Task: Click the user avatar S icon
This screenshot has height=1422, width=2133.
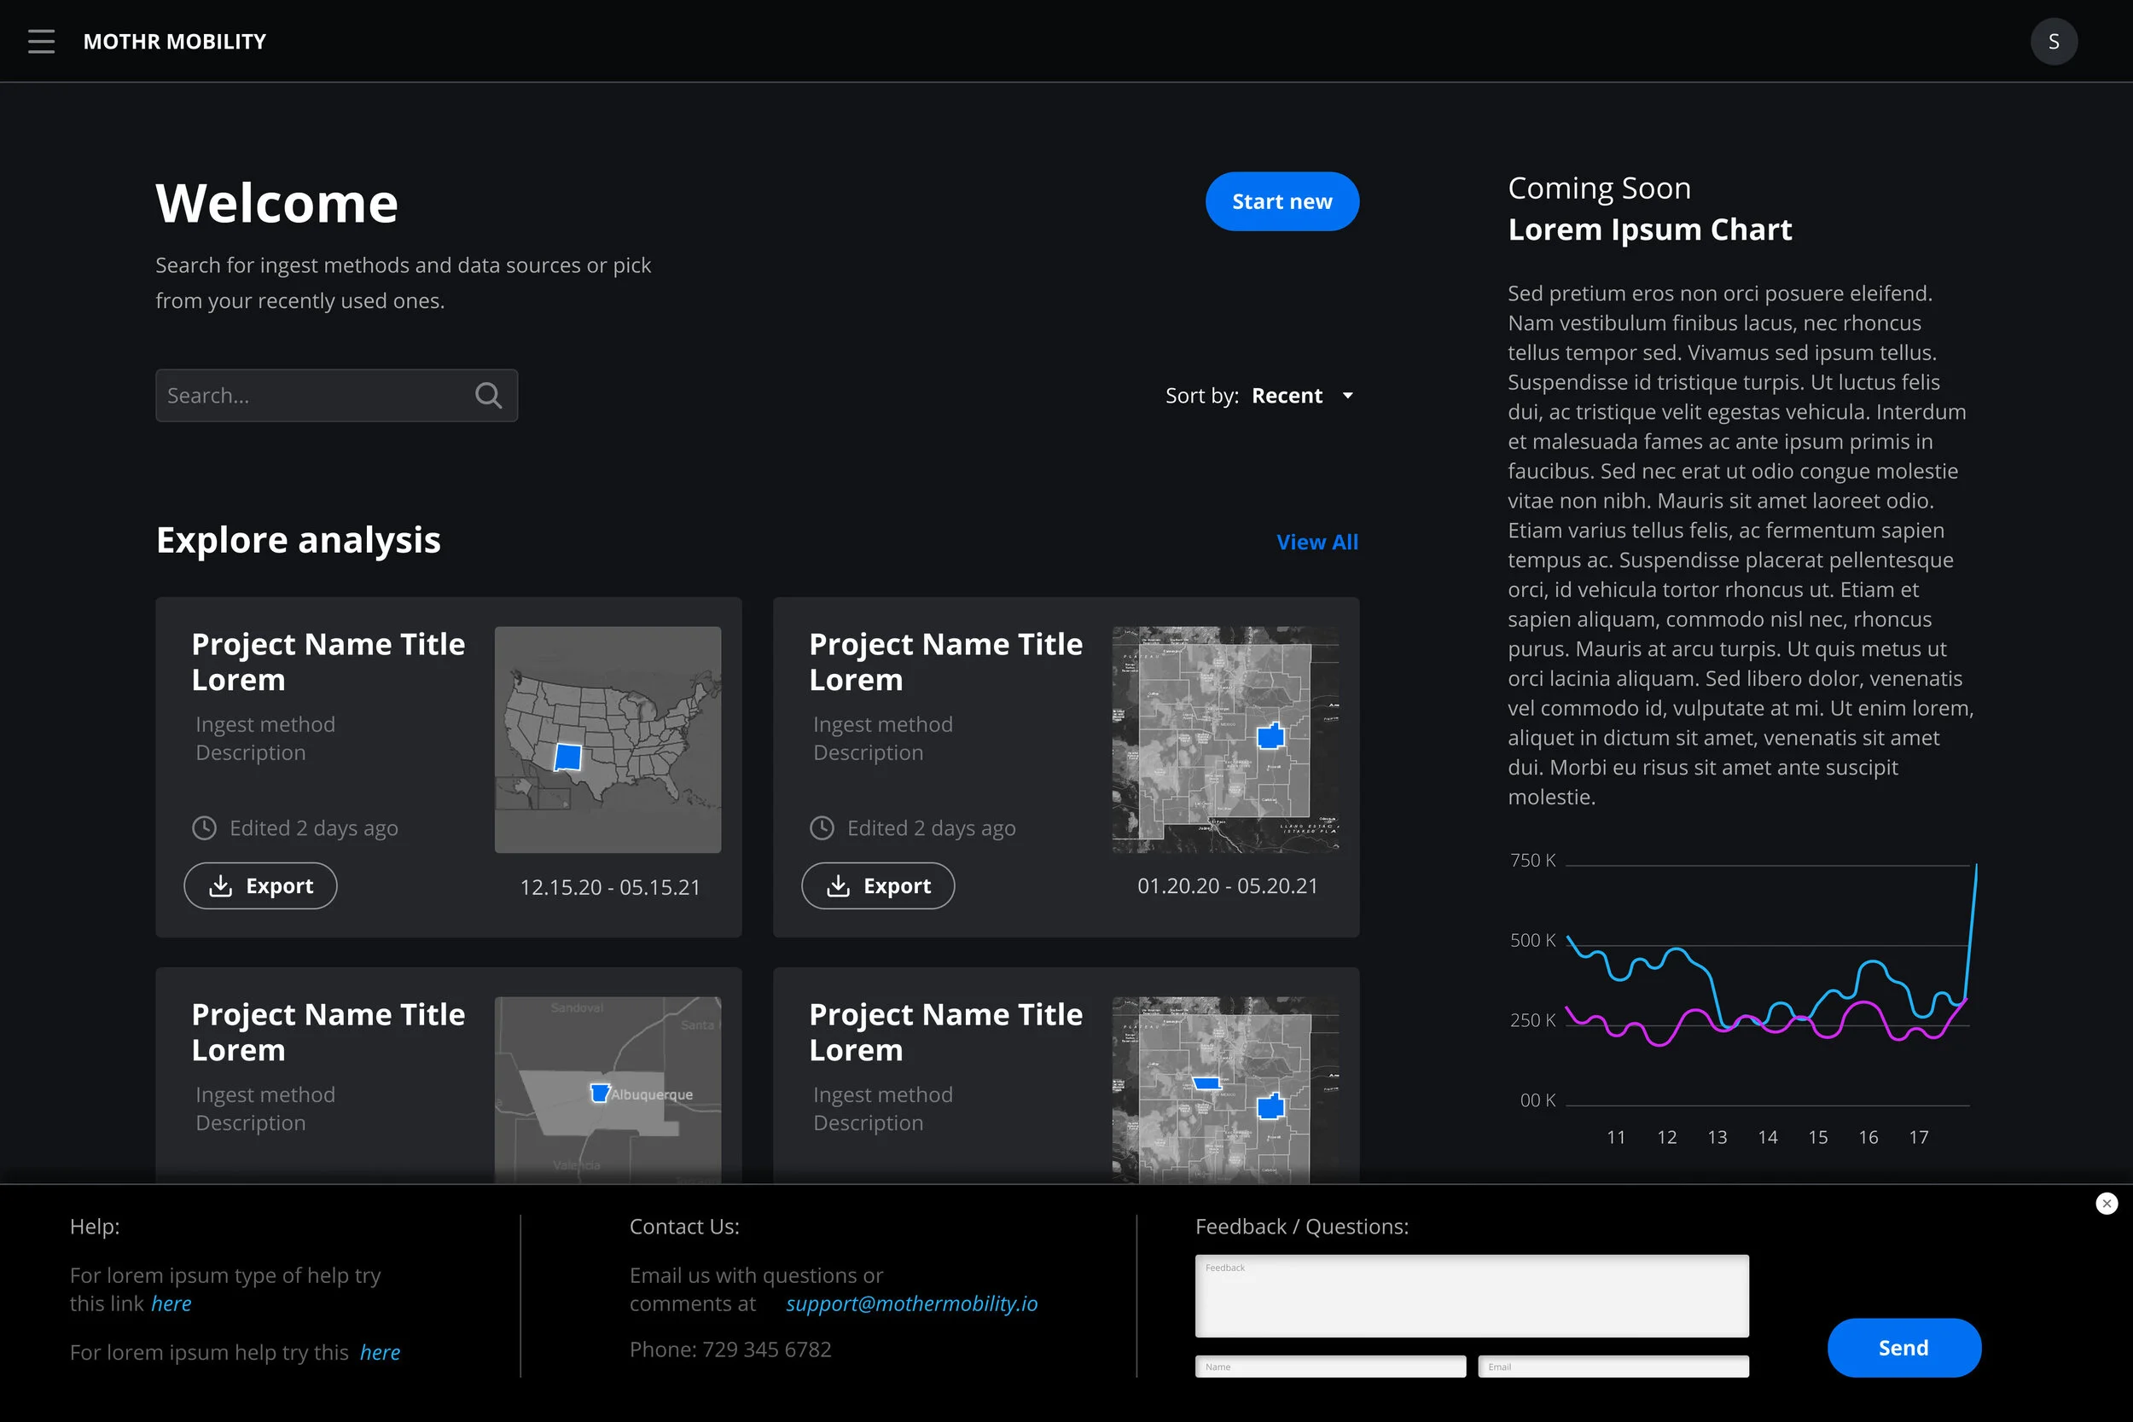Action: [2053, 42]
